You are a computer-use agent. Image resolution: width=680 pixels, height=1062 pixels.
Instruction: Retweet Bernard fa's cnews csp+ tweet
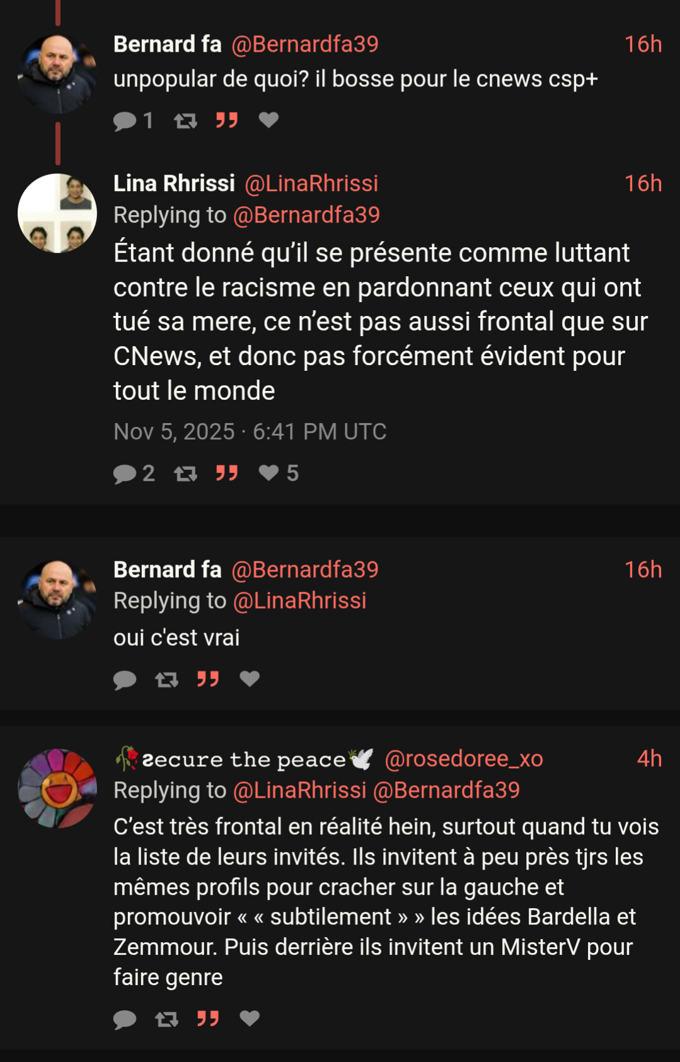coord(185,120)
